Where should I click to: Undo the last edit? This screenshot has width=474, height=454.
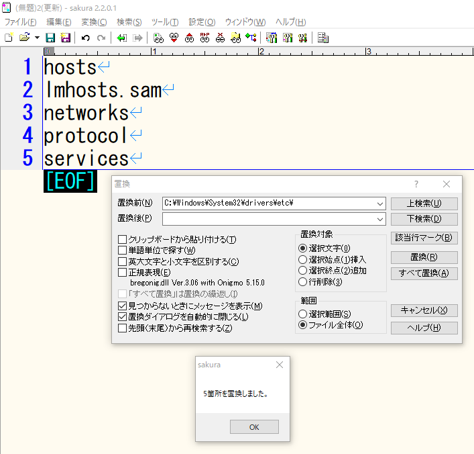tap(86, 38)
